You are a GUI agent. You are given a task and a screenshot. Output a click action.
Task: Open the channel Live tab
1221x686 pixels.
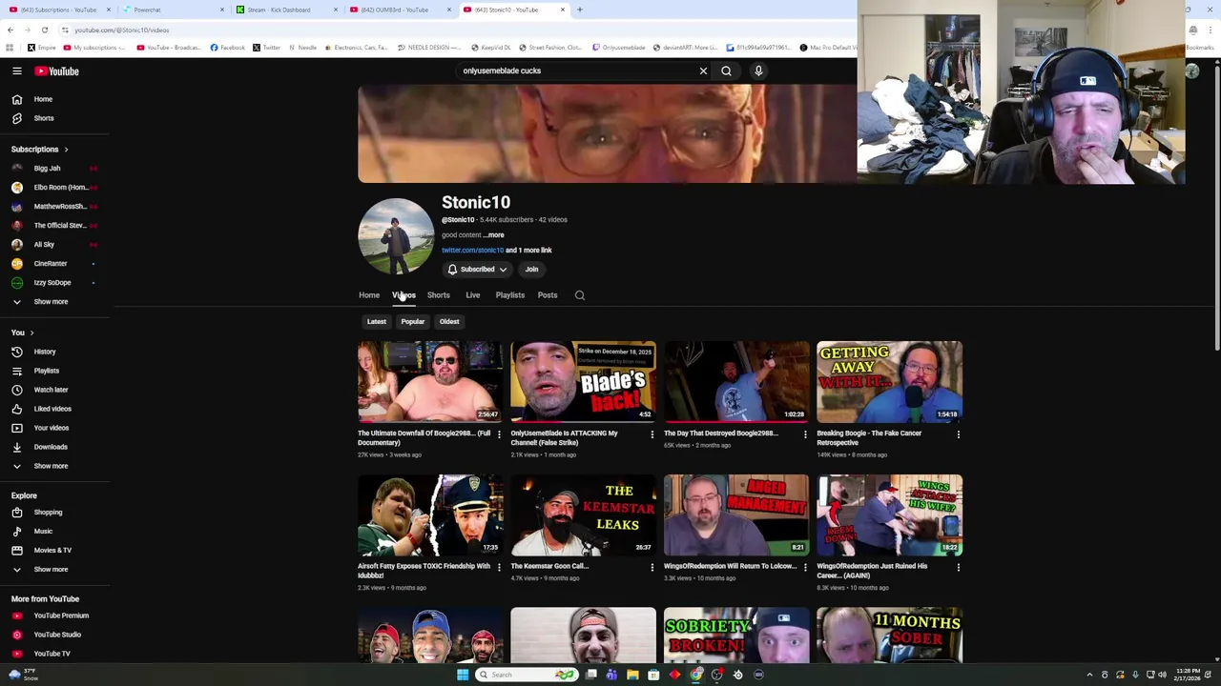[x=473, y=295]
